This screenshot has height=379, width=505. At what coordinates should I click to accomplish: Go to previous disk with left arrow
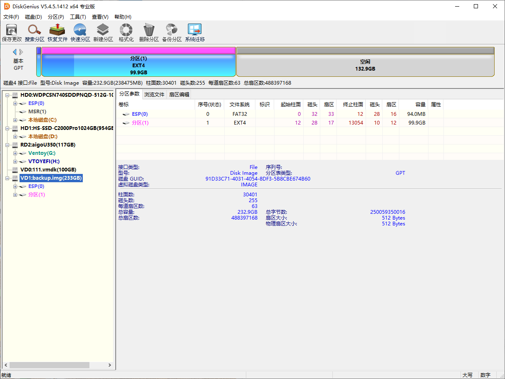pos(15,52)
